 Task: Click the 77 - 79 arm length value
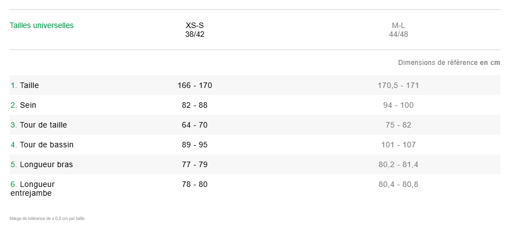coord(195,164)
